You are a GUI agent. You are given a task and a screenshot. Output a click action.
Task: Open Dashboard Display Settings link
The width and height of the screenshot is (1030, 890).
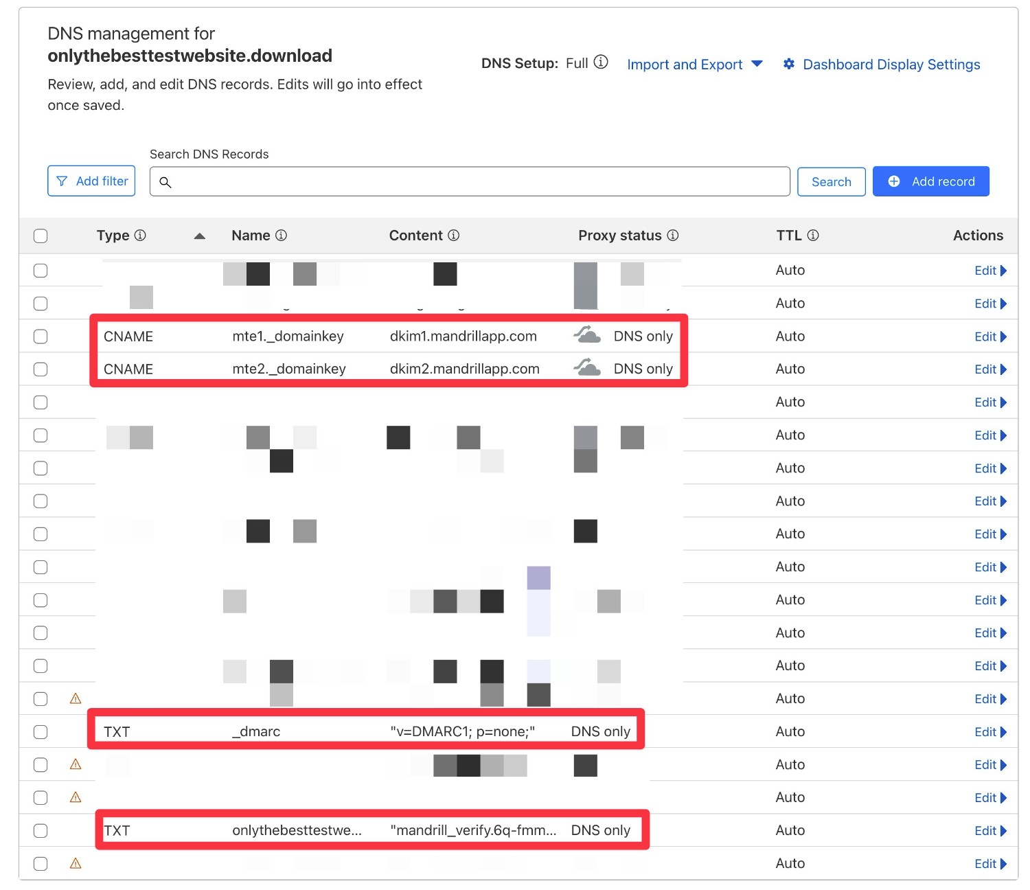point(891,65)
